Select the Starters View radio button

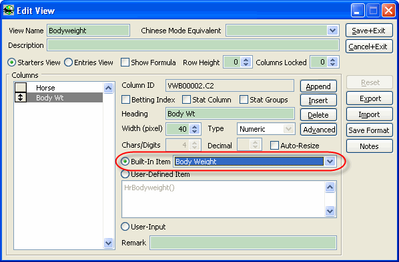click(12, 63)
